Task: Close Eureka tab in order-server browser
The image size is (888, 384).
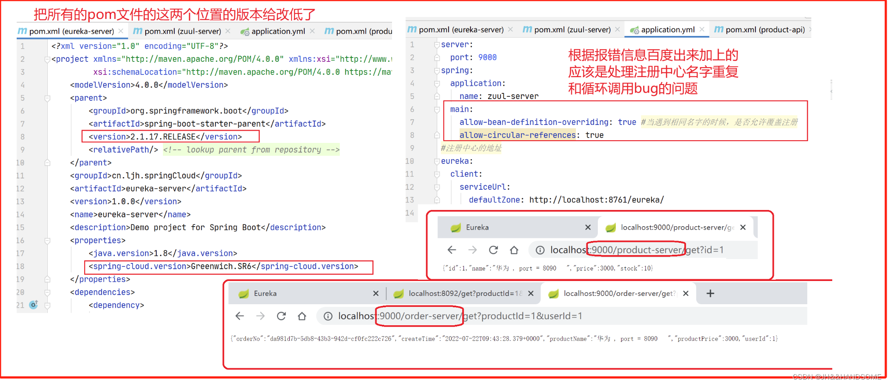Action: click(376, 293)
